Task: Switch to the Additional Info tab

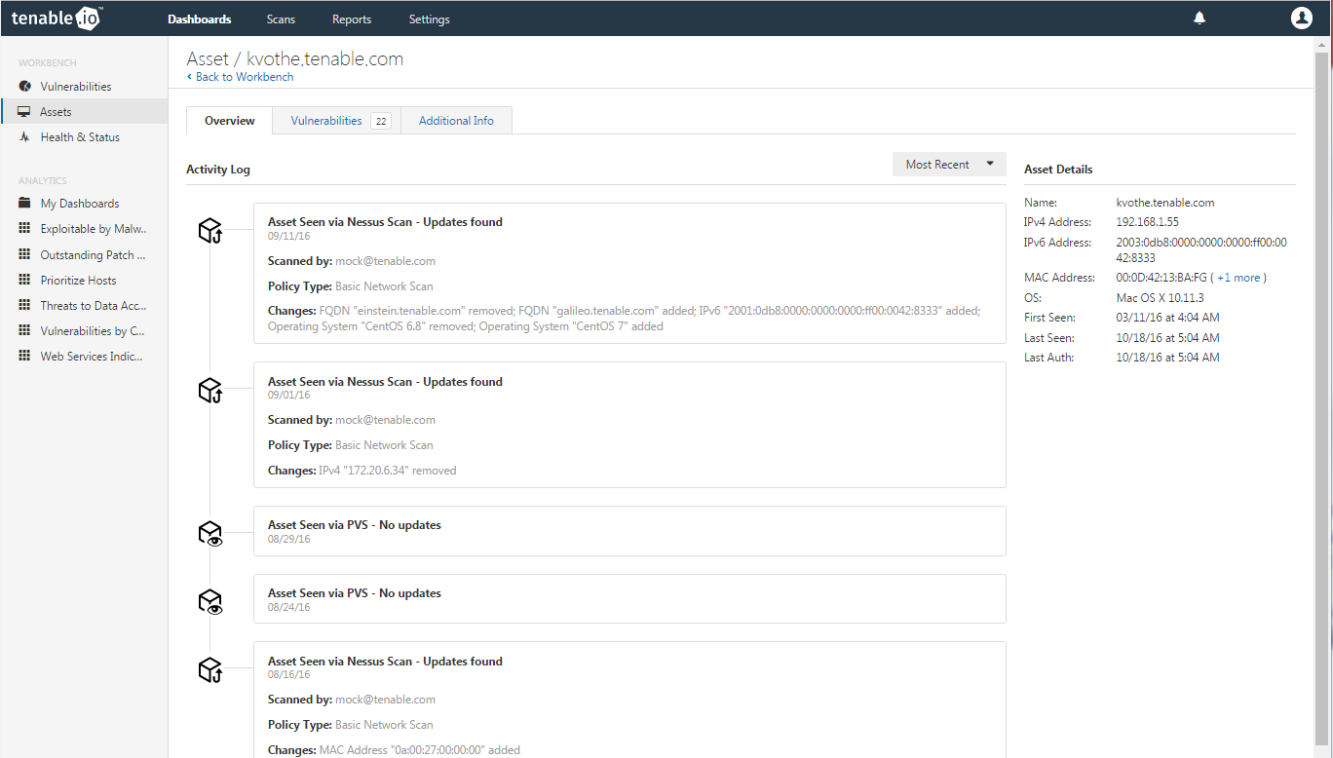Action: tap(456, 121)
